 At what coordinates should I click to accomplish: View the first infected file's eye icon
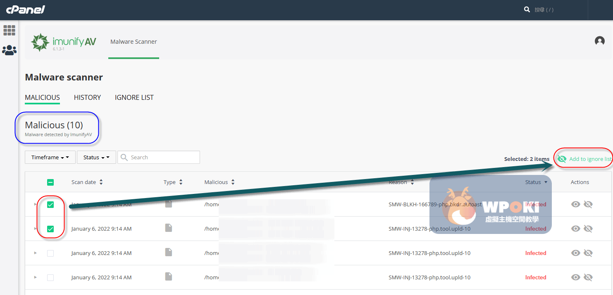(575, 204)
